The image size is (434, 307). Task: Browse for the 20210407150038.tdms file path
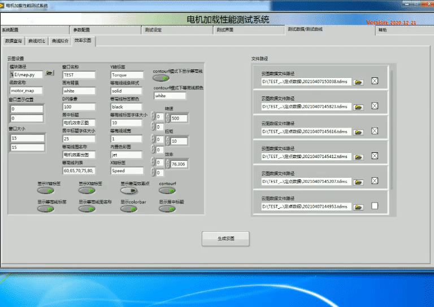tap(358, 82)
